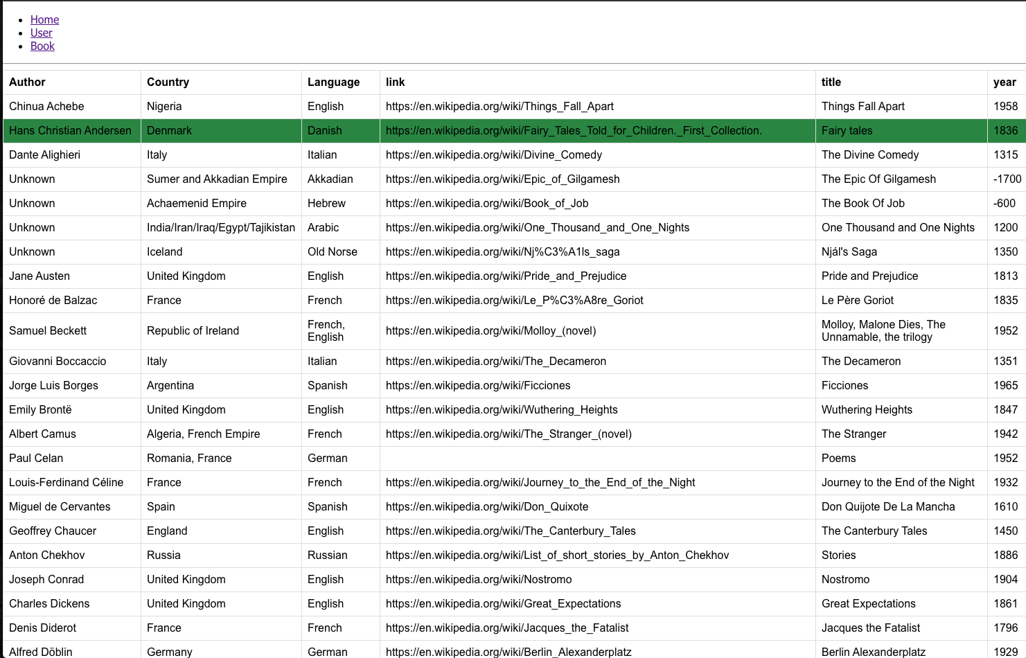Select the Albert Camus author cell
The image size is (1026, 658).
(72, 434)
